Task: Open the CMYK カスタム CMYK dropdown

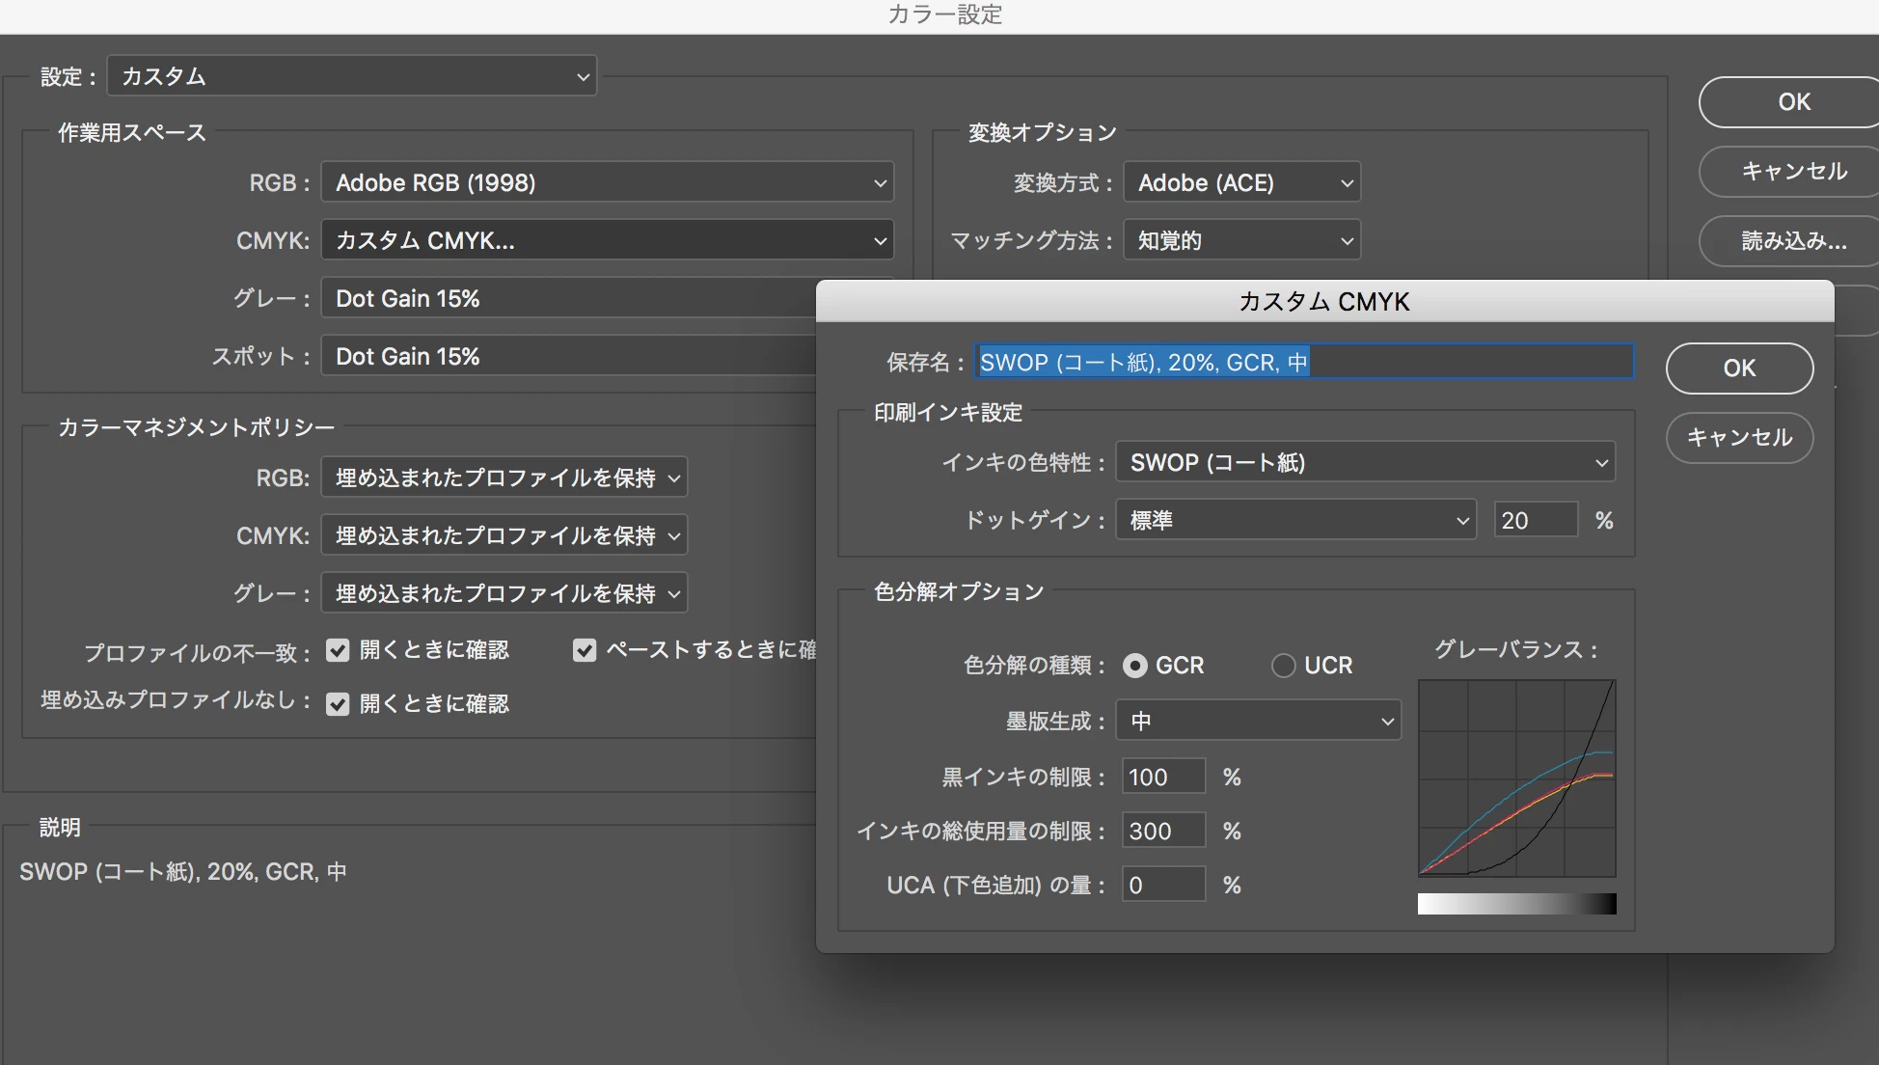Action: (608, 240)
